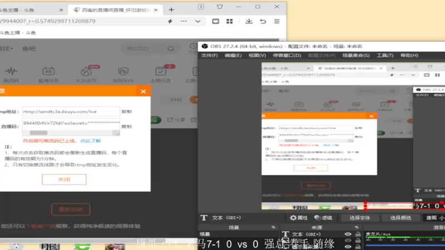Toggle visibility eye of display capture source
Viewport: 445px width, 250px height.
348,247
